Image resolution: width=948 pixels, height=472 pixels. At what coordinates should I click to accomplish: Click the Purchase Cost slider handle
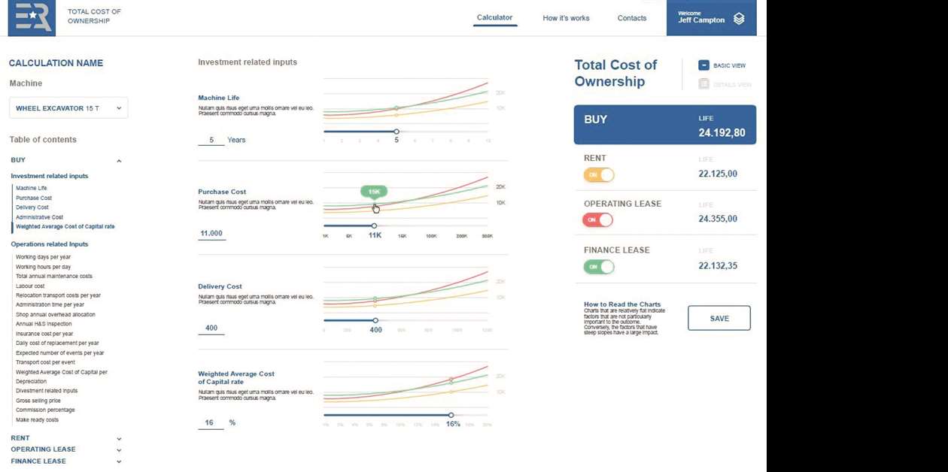(374, 225)
